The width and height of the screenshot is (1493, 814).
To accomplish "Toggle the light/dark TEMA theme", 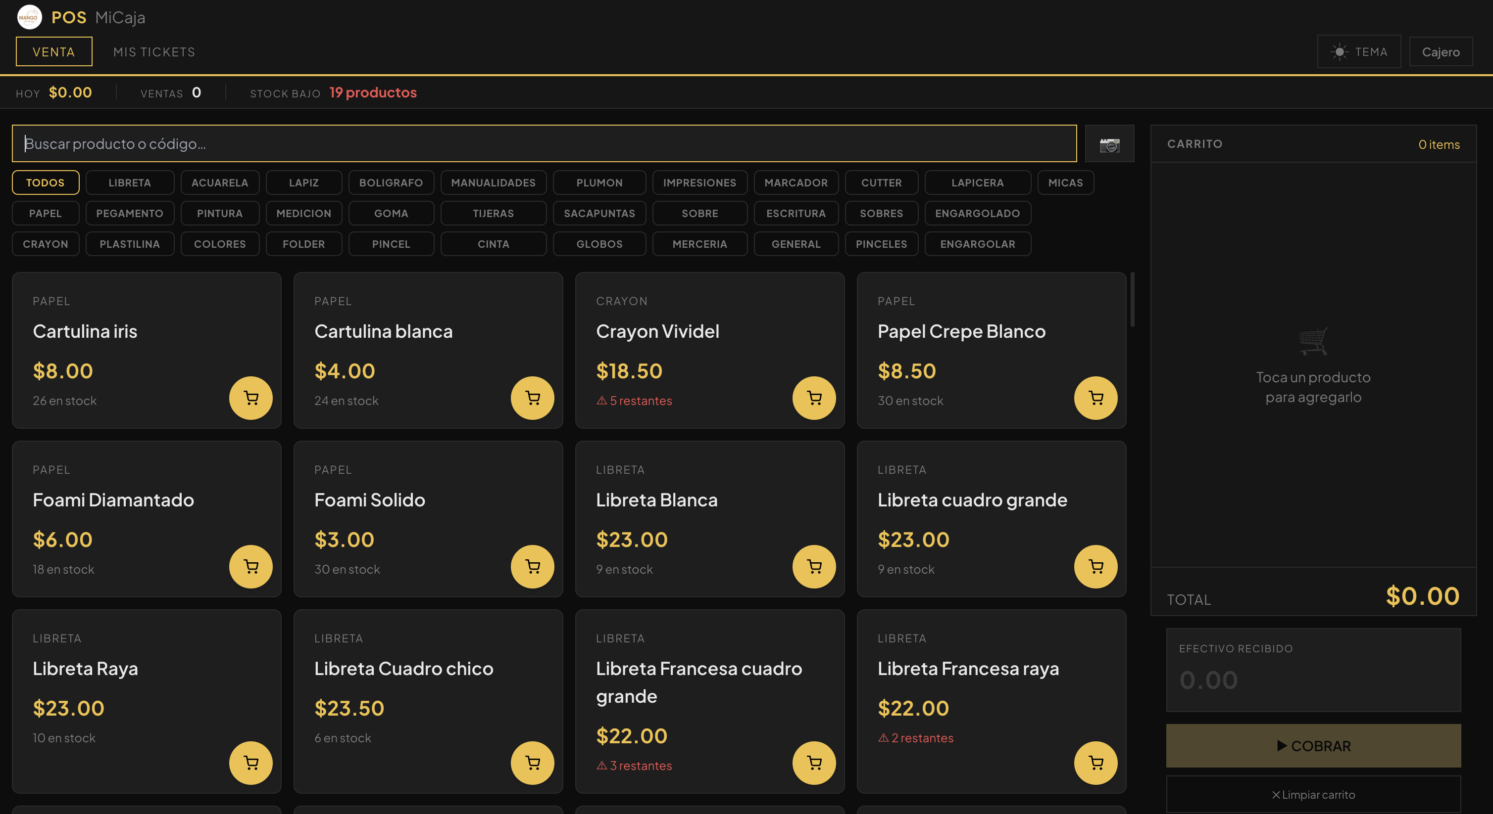I will tap(1358, 51).
